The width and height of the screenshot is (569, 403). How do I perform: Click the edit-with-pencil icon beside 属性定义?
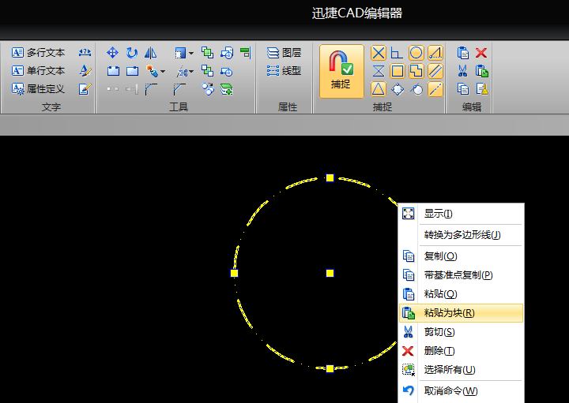coord(85,88)
